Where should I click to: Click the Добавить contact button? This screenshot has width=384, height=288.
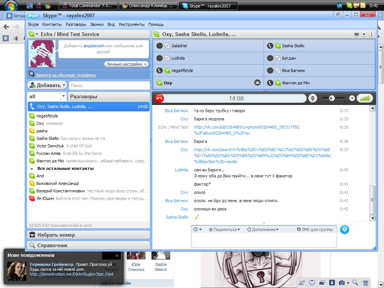click(47, 85)
